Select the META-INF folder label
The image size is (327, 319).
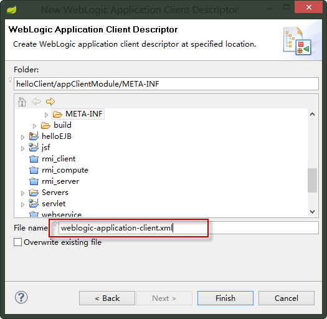coord(84,114)
